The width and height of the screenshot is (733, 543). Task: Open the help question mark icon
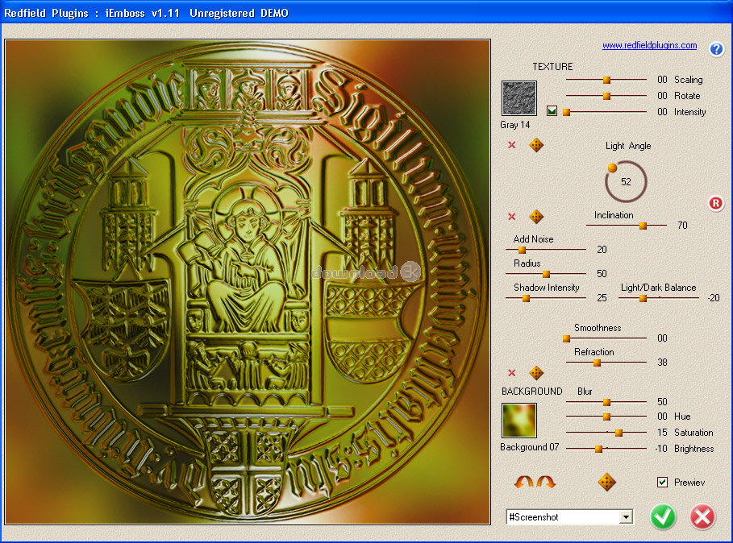click(x=716, y=49)
